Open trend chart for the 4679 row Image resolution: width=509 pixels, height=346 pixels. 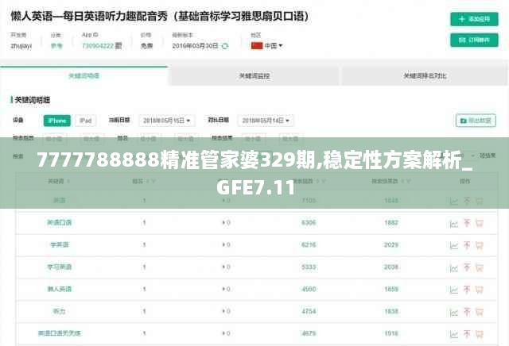(454, 334)
